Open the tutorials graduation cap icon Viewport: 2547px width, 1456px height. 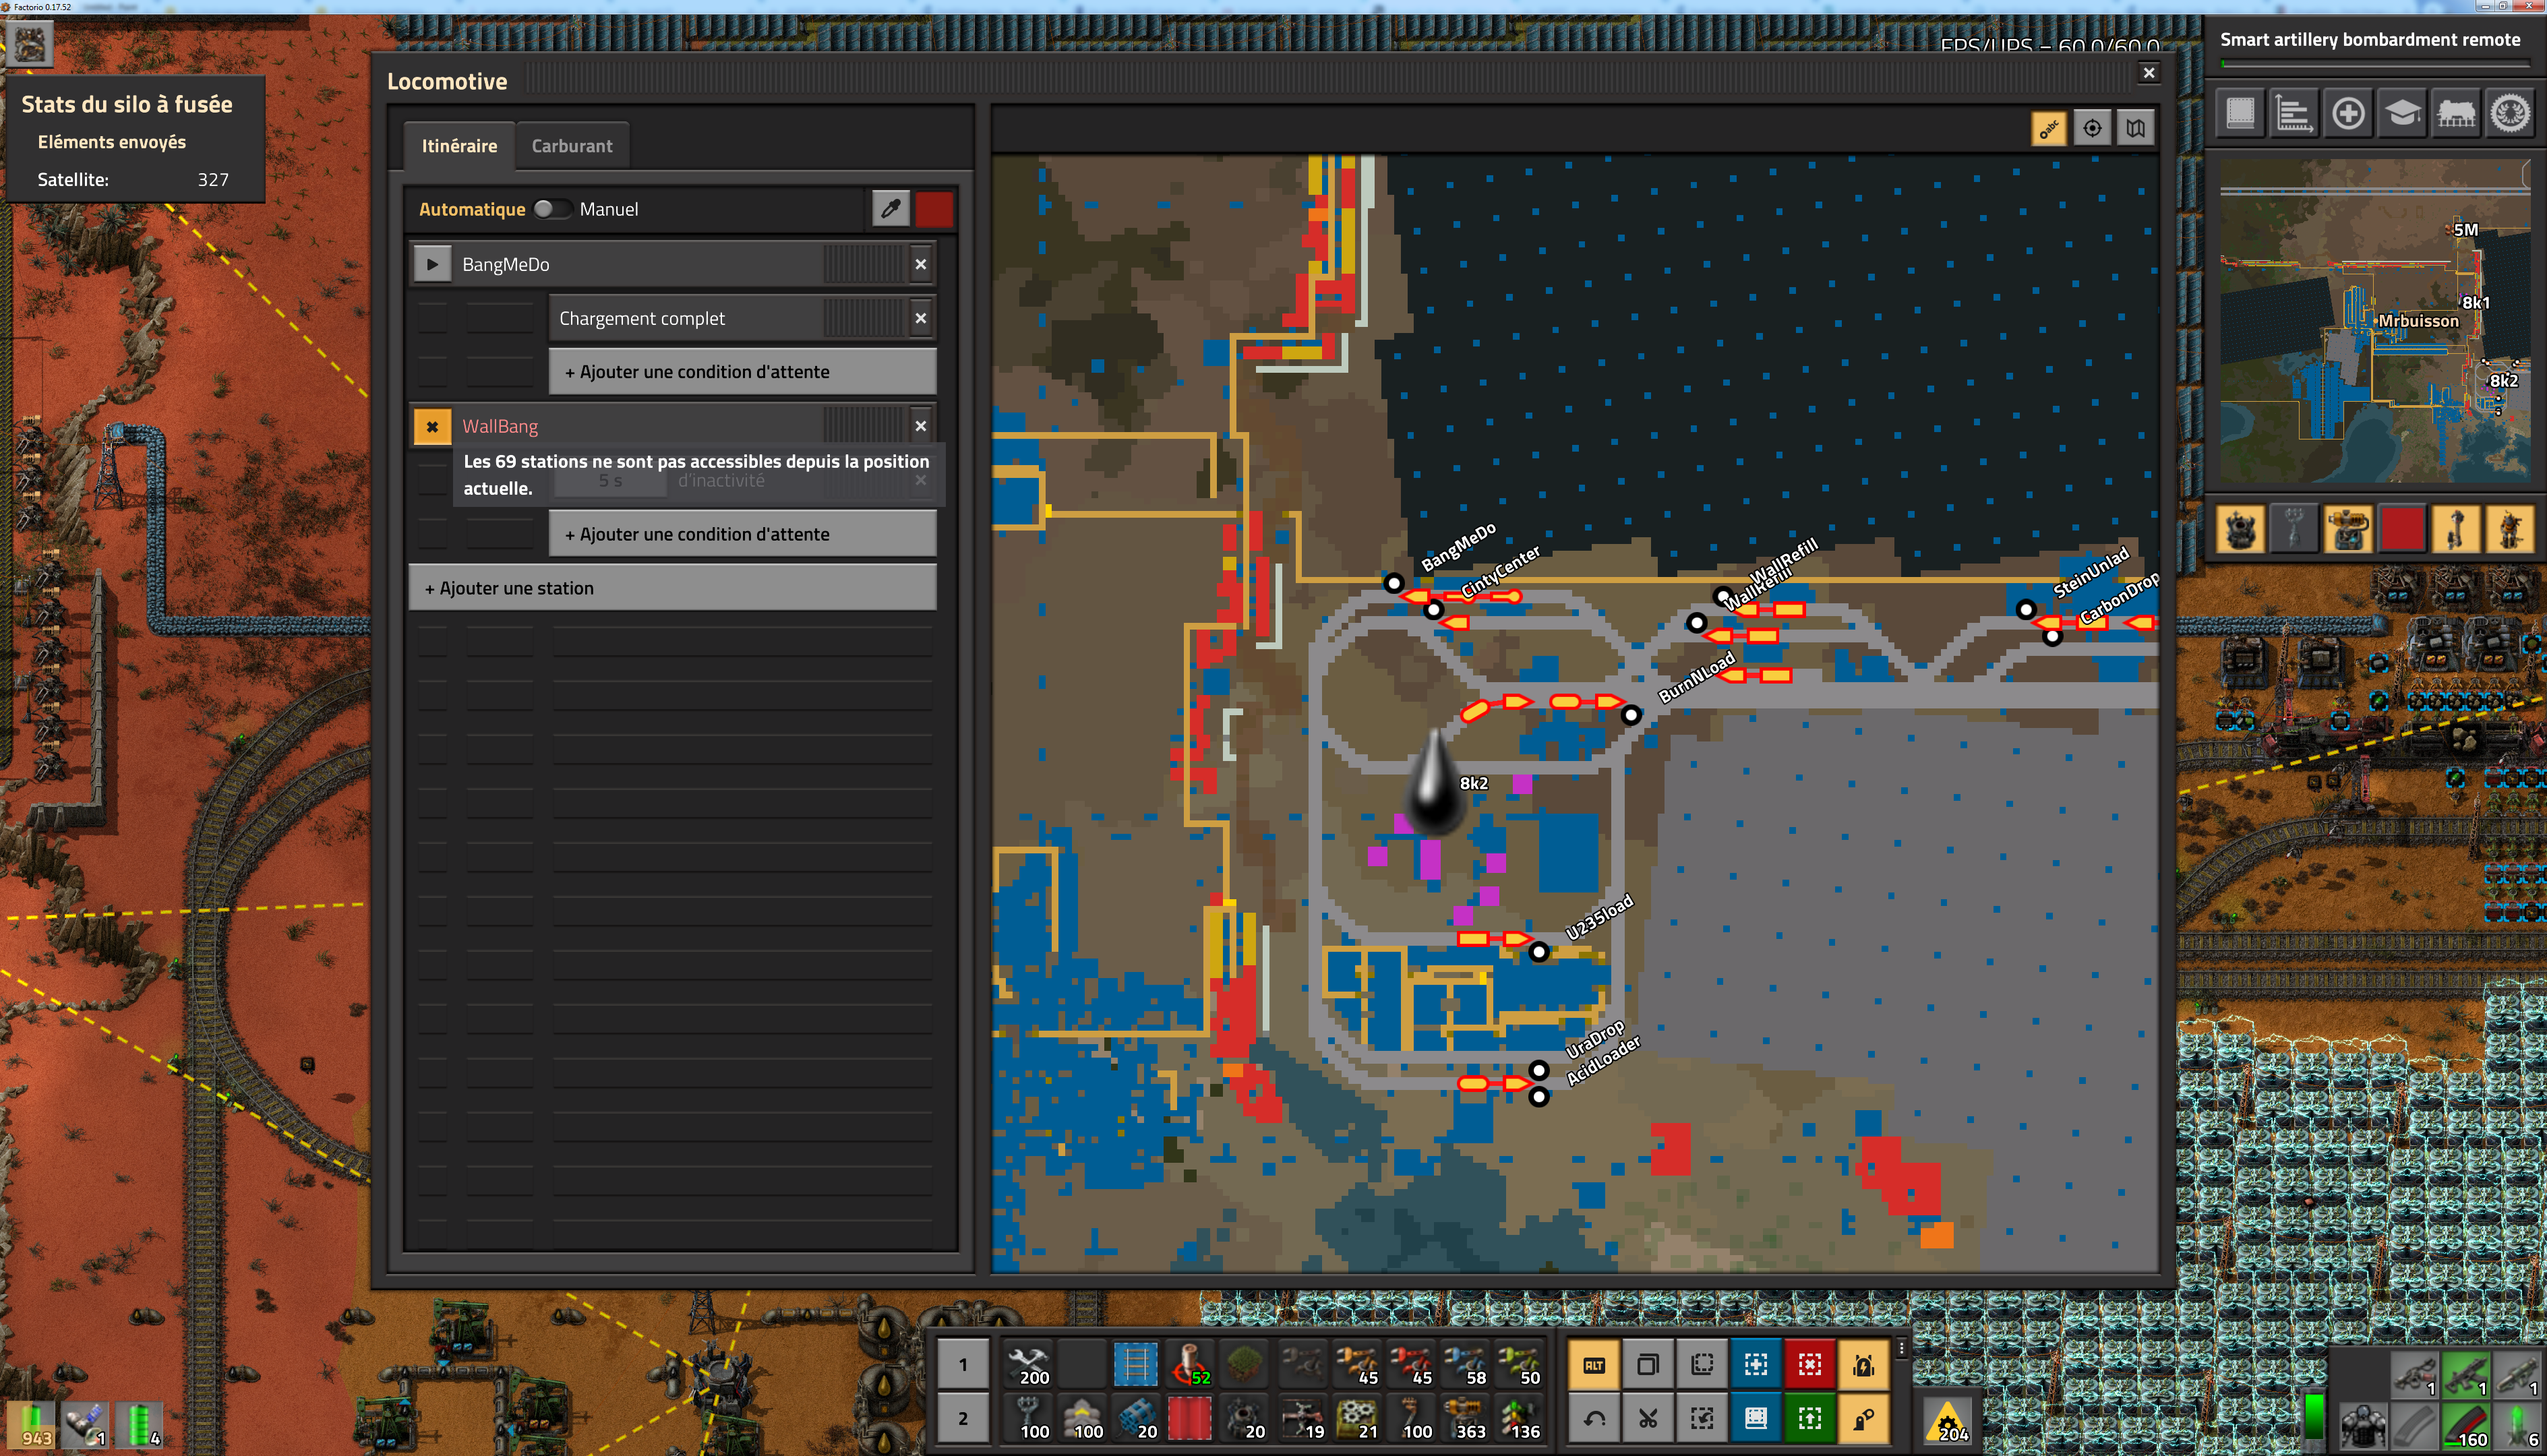tap(2402, 113)
